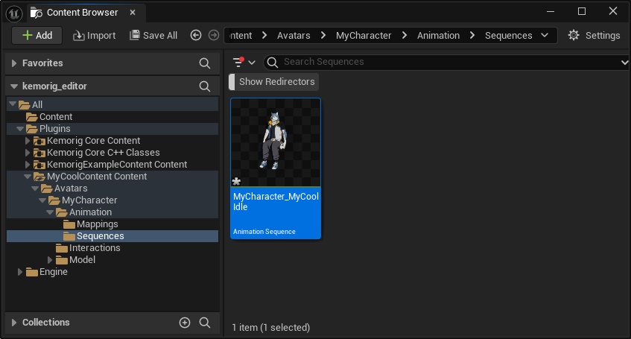
Task: Collapse the Plugins folder tree
Action: [21, 129]
